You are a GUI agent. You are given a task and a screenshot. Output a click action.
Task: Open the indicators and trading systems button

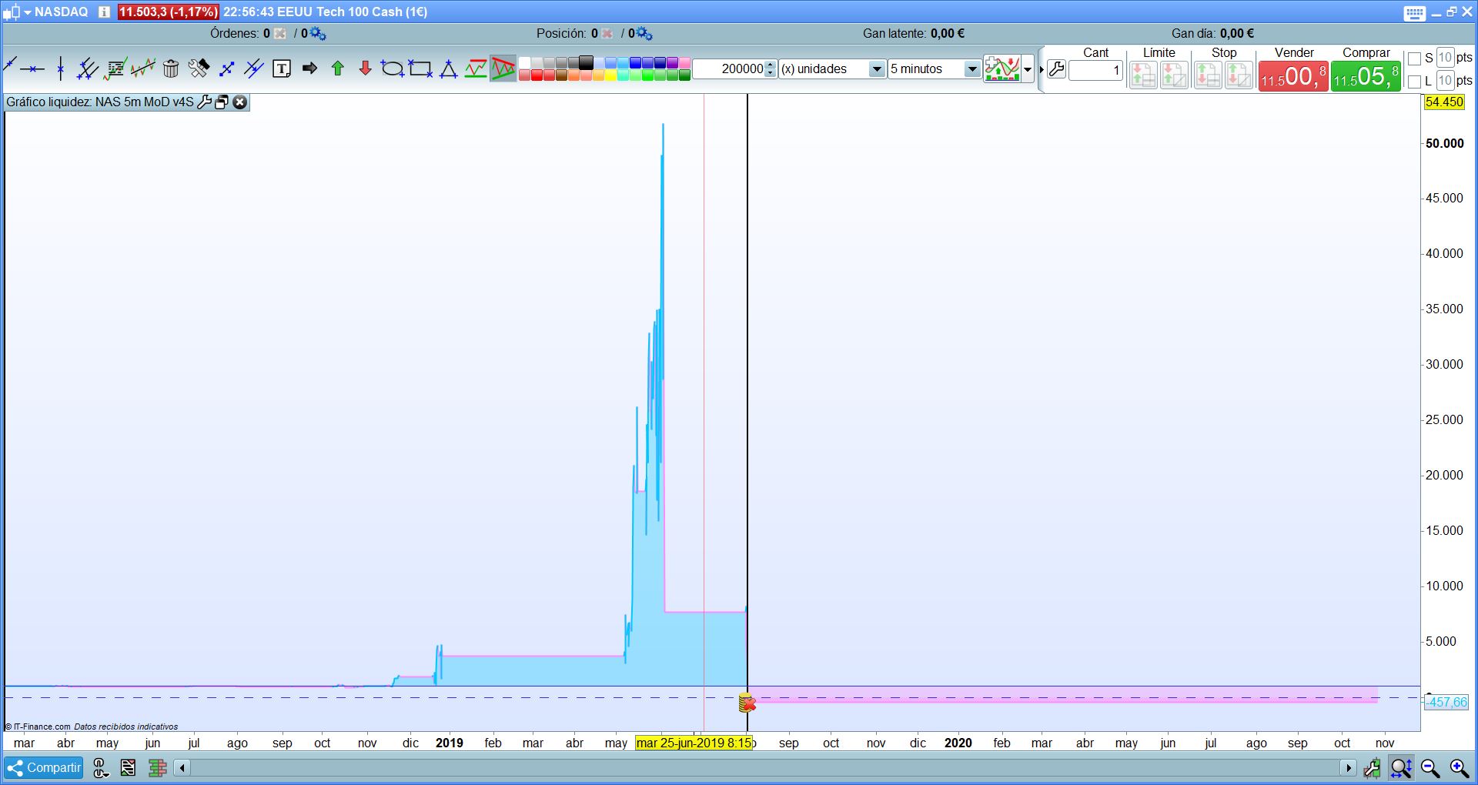1002,69
